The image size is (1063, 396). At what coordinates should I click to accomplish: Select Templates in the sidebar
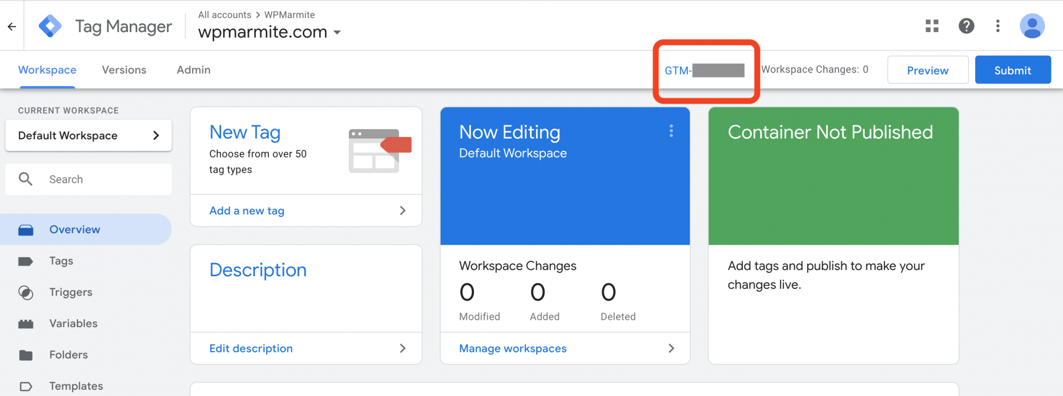86,386
